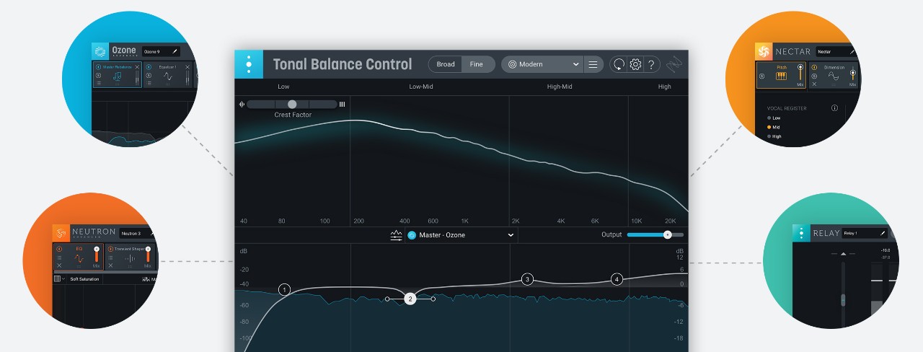Click the Equalizer 1 curve icon in Ozone
923x352 pixels.
(x=167, y=76)
